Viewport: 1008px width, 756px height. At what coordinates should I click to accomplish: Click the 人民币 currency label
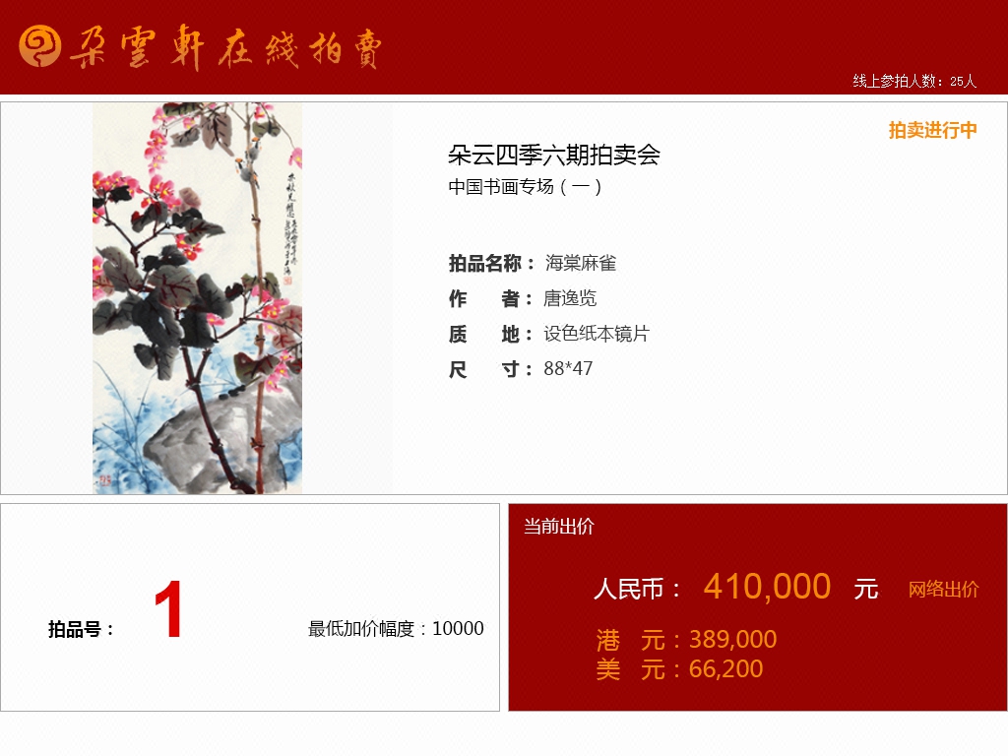[637, 589]
